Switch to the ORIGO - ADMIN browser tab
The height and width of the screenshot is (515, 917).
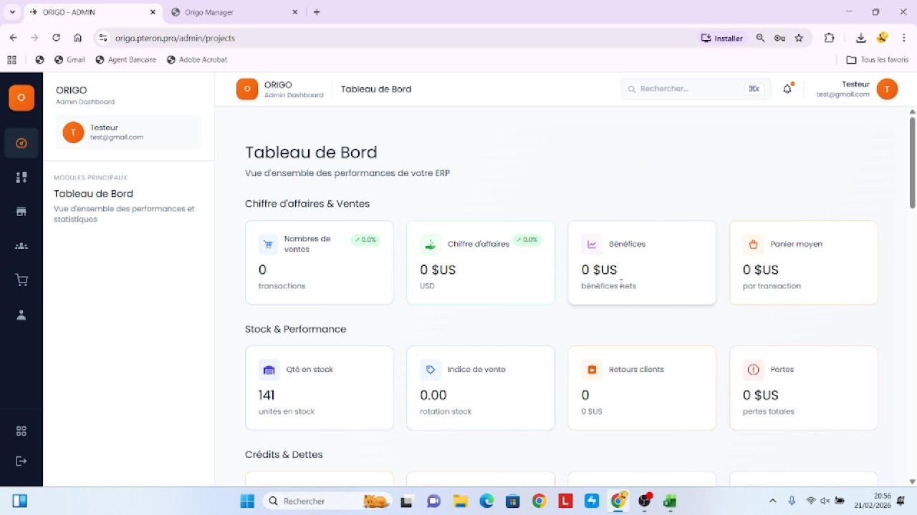(x=92, y=12)
